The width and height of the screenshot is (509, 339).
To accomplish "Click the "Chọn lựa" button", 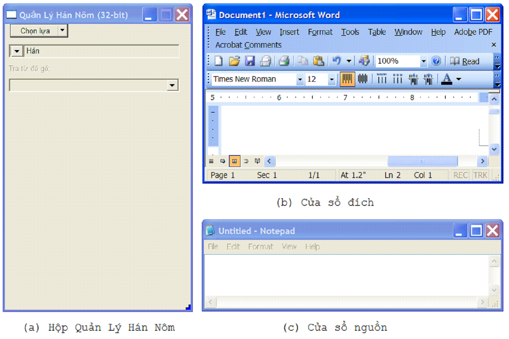I will point(35,31).
